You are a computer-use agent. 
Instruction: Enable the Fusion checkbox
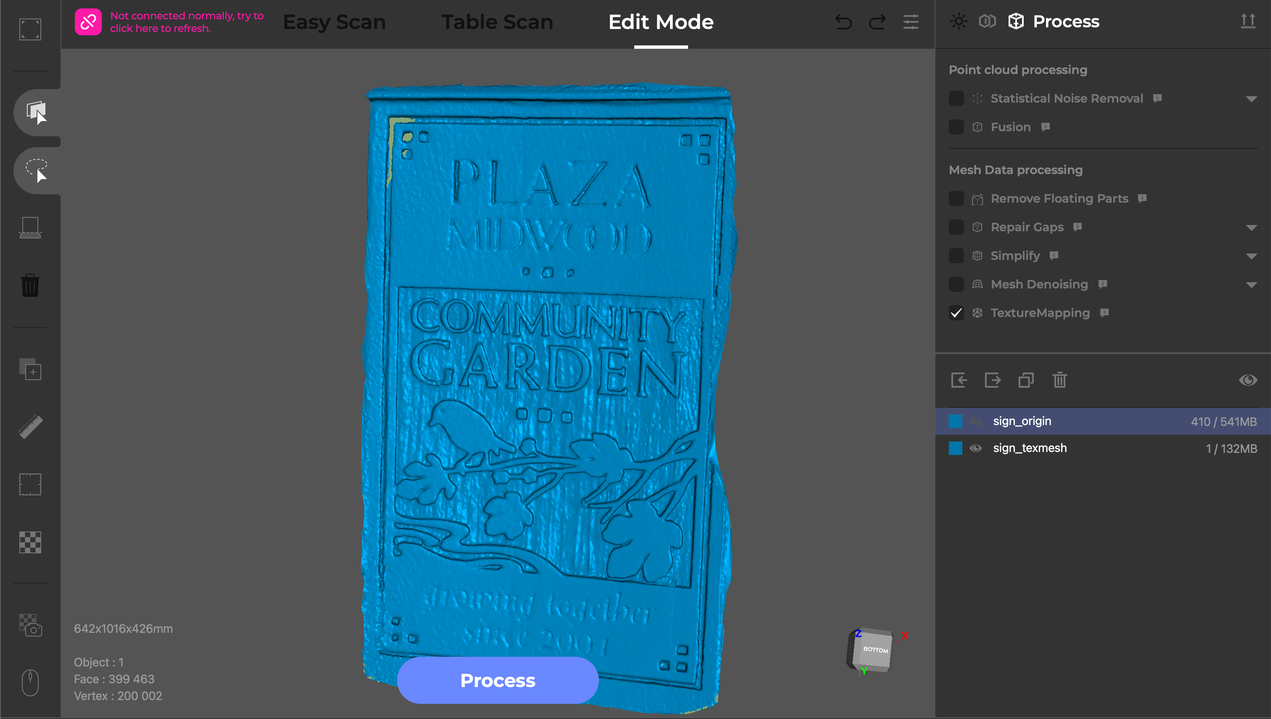pyautogui.click(x=956, y=127)
